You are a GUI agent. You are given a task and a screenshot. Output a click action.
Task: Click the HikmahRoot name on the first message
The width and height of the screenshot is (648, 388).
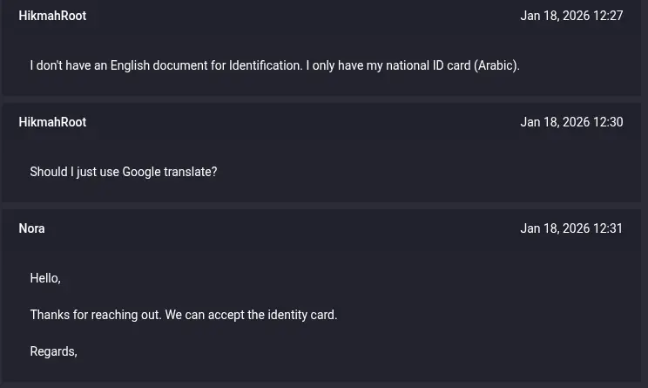point(52,16)
